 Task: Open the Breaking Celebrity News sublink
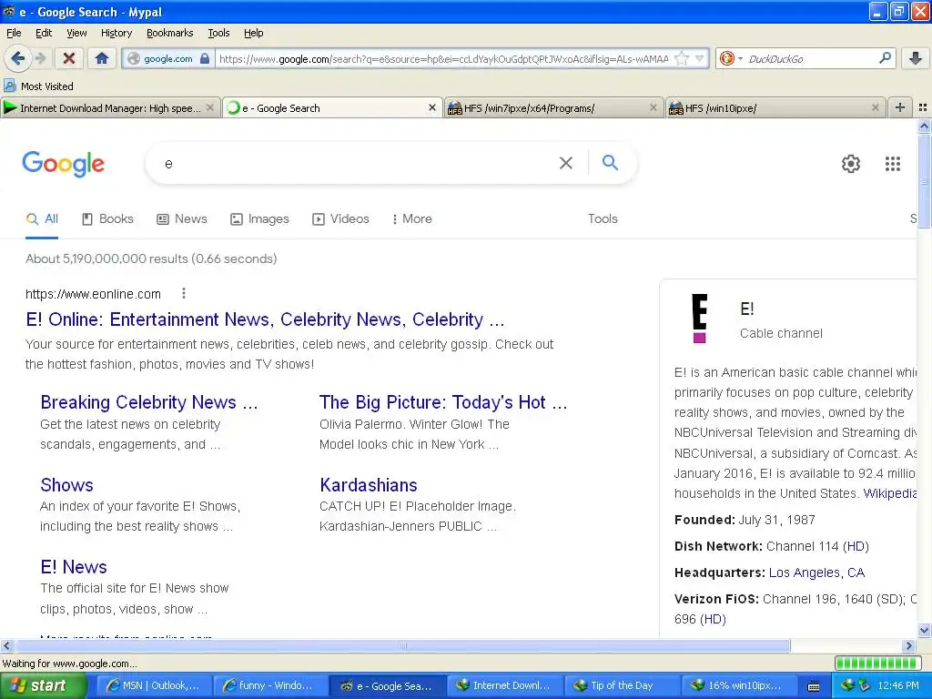click(149, 402)
